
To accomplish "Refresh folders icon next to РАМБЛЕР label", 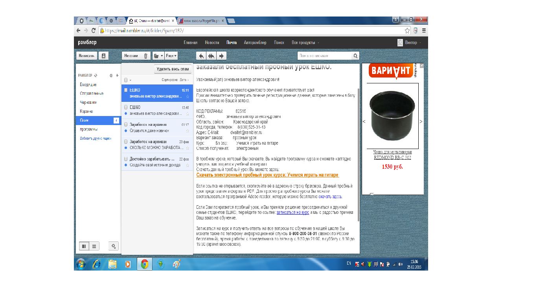I will tap(96, 75).
